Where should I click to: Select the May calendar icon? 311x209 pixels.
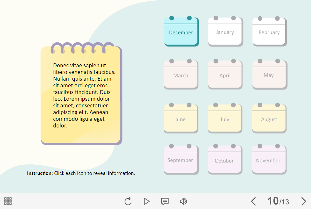tap(269, 75)
